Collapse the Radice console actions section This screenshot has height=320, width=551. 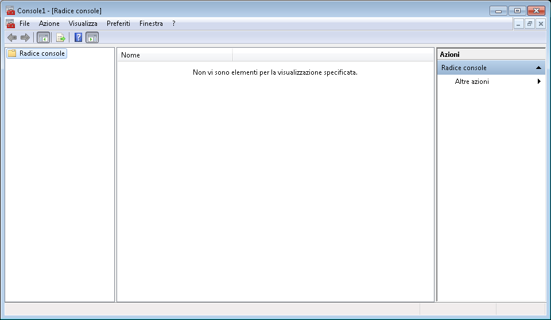(538, 68)
